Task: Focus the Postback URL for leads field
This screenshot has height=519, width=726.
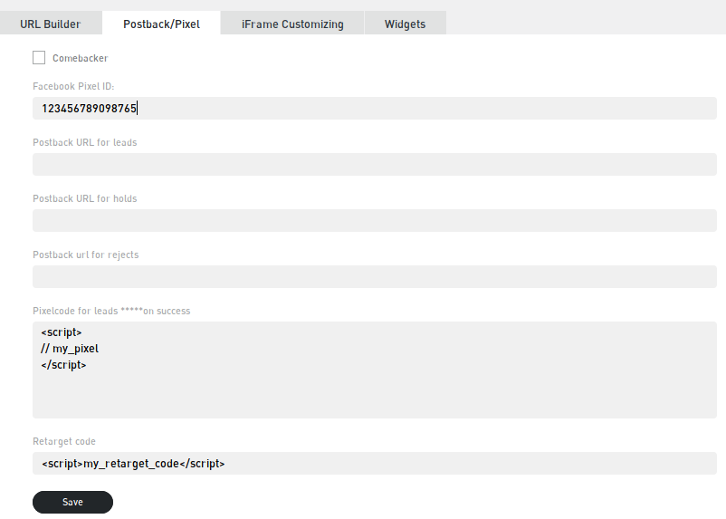Action: pyautogui.click(x=375, y=165)
